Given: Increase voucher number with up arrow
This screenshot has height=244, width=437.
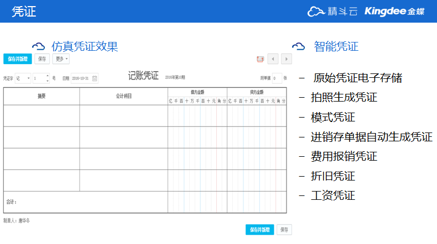Looking at the screenshot, I should click(x=48, y=76).
